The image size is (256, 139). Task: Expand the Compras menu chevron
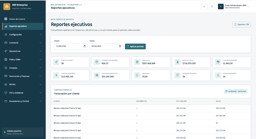[x=40, y=68]
